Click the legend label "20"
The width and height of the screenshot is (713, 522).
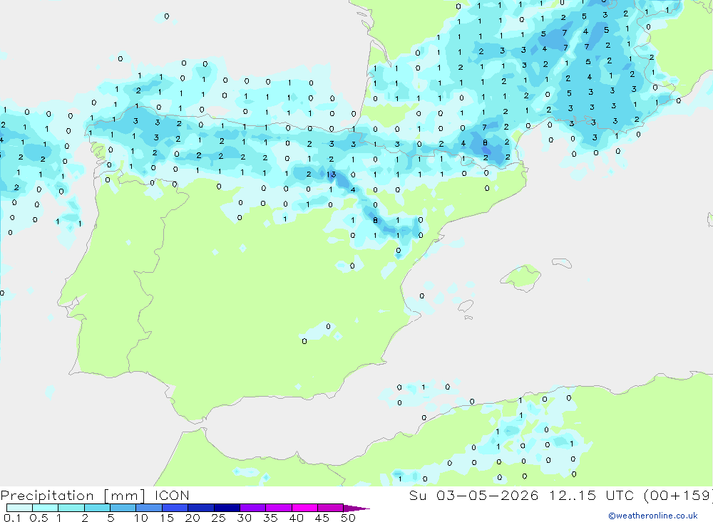193,518
